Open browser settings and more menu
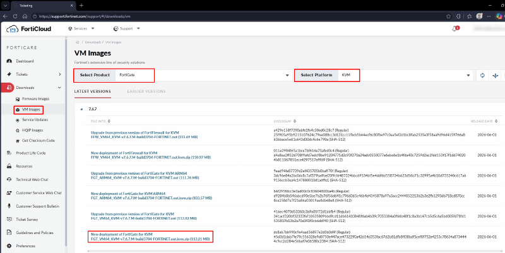Viewport: 505px width, 253px height. click(x=489, y=16)
